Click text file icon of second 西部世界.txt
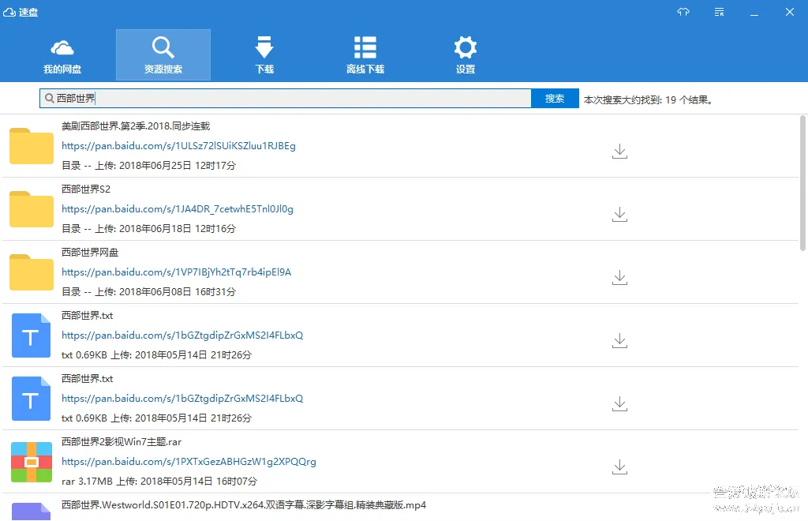This screenshot has width=808, height=521. 31,399
